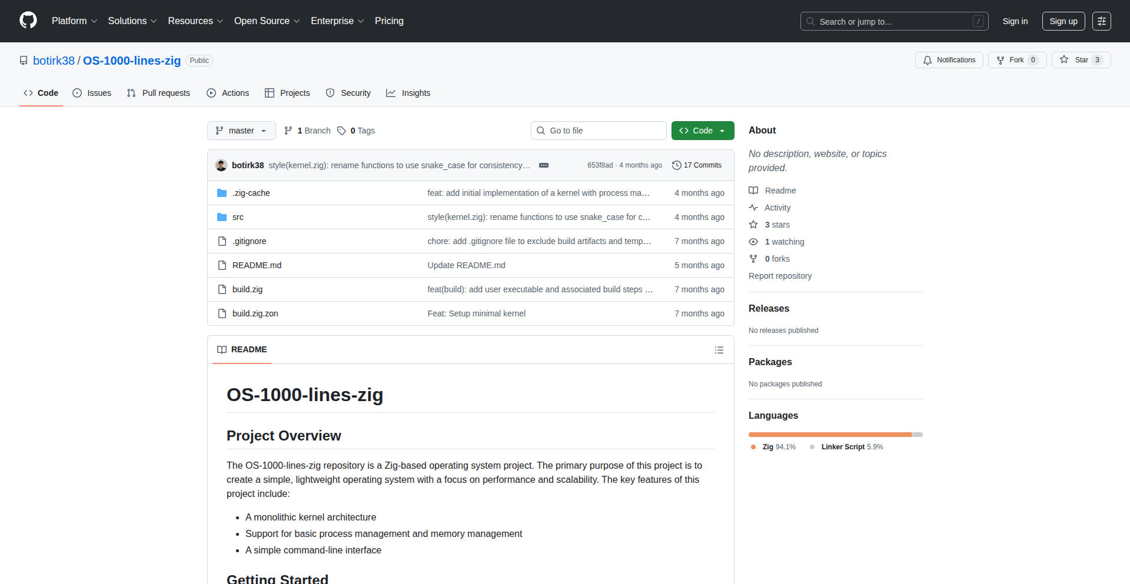
Task: Click the build.zig file icon
Action: click(222, 289)
